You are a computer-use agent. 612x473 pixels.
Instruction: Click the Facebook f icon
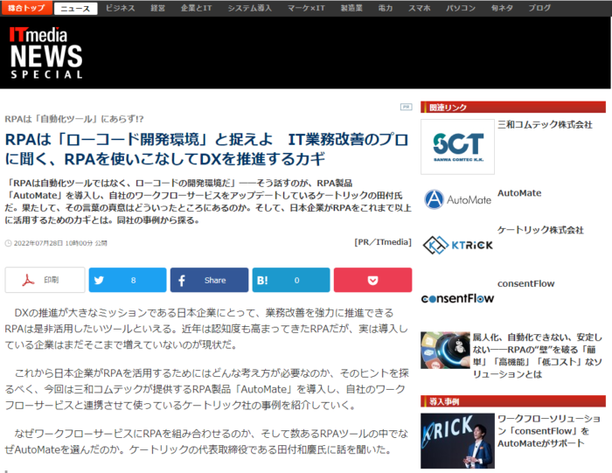(x=182, y=280)
